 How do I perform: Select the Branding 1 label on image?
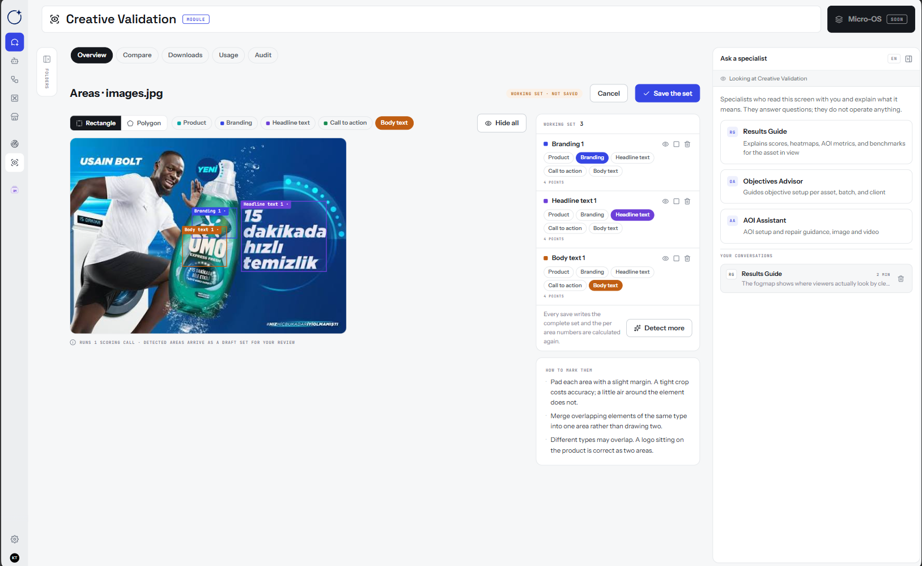210,211
